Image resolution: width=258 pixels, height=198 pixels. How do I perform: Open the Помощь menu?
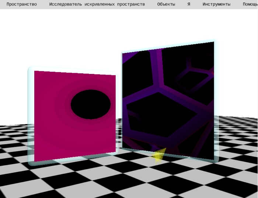(x=250, y=4)
